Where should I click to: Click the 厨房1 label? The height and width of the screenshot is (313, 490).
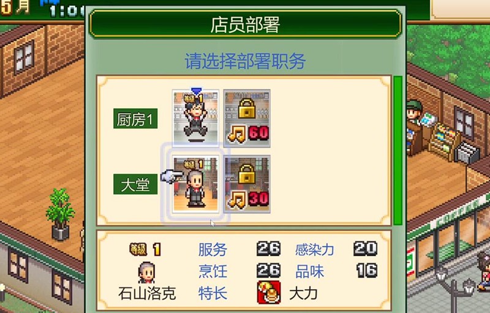point(135,119)
